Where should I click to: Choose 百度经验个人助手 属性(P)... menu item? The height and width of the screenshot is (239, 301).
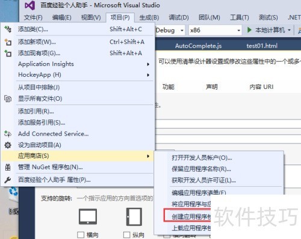(77, 180)
